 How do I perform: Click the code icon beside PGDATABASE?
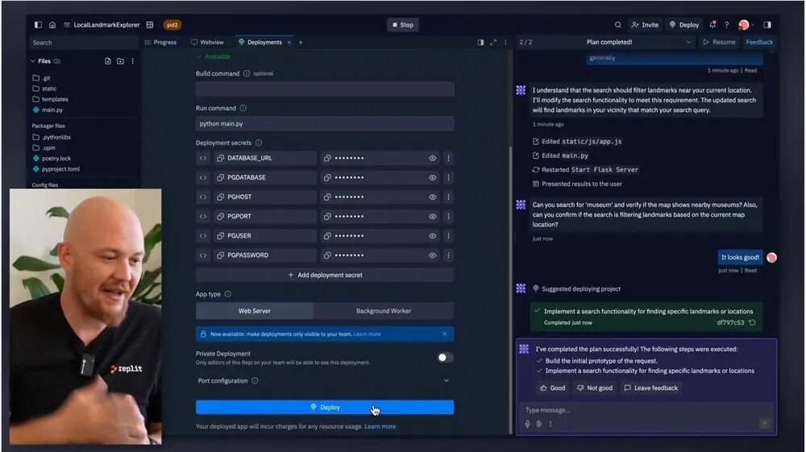tap(203, 178)
